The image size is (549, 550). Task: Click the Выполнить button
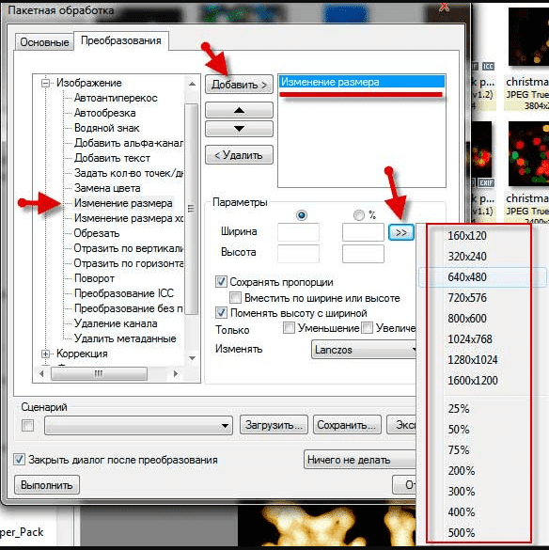click(47, 485)
